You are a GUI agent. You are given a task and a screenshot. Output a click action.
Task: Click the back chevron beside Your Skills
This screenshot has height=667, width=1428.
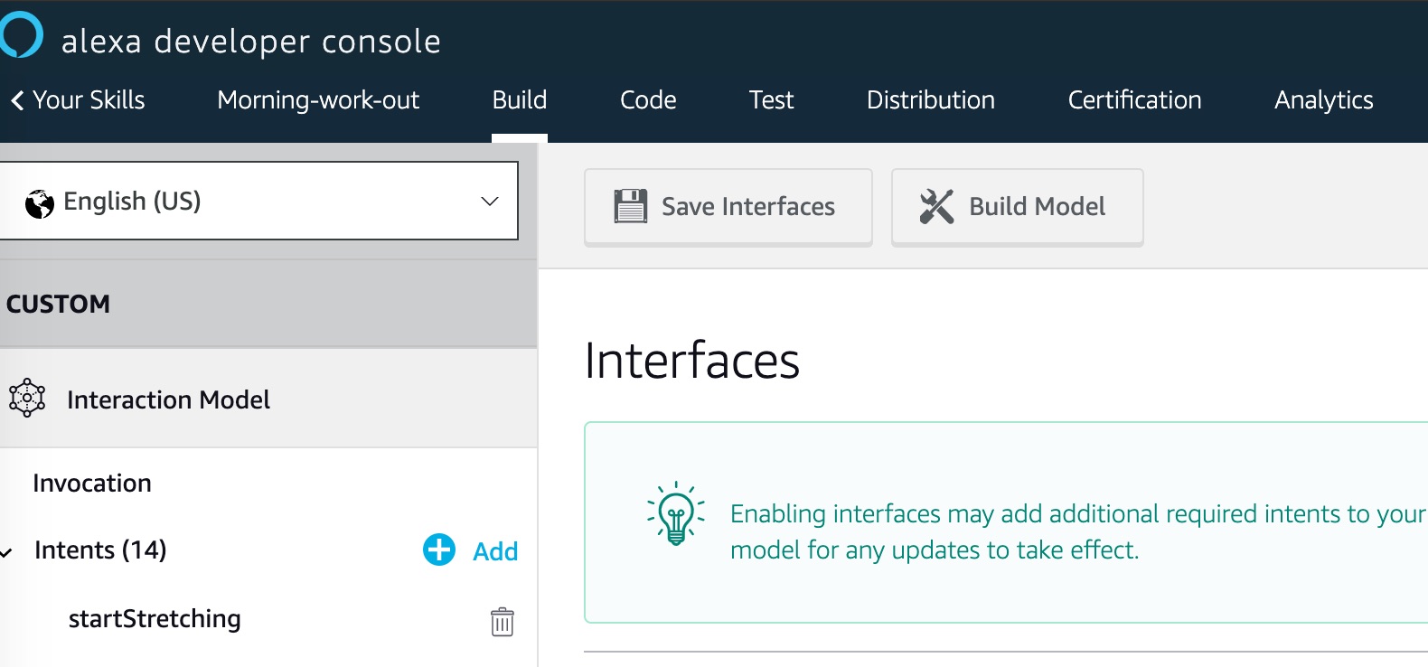coord(17,100)
